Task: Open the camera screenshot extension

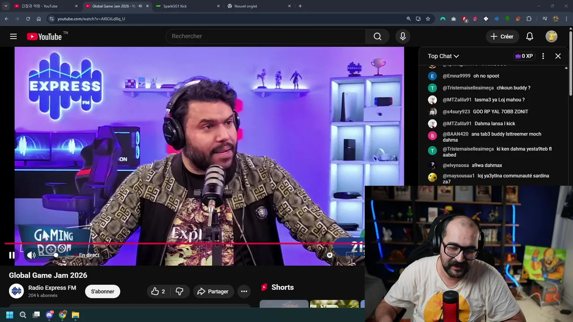Action: pyautogui.click(x=453, y=19)
